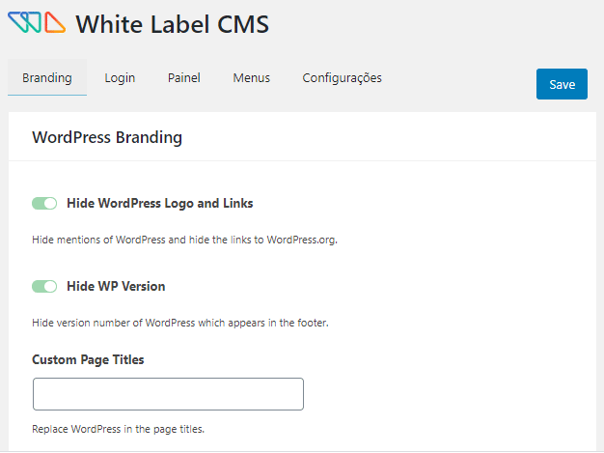Click the Custom Page Titles text field

pyautogui.click(x=168, y=394)
